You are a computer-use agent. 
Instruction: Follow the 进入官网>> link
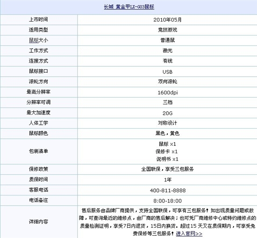[189, 233]
